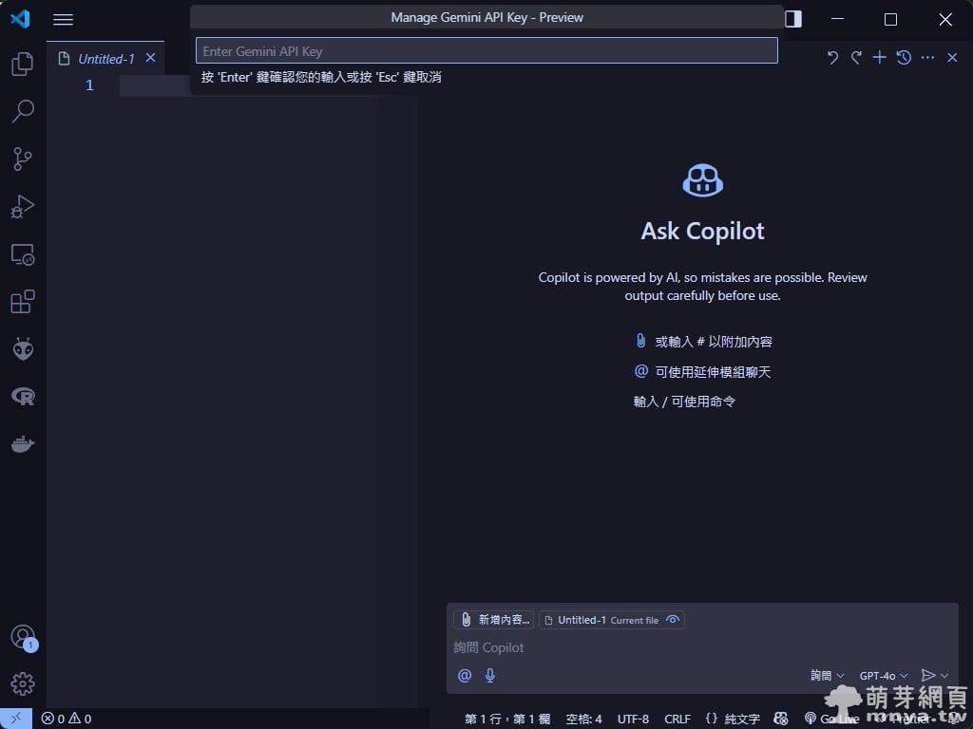Expand the GPT-4o model picker
Screen dimensions: 973x729
pos(884,676)
